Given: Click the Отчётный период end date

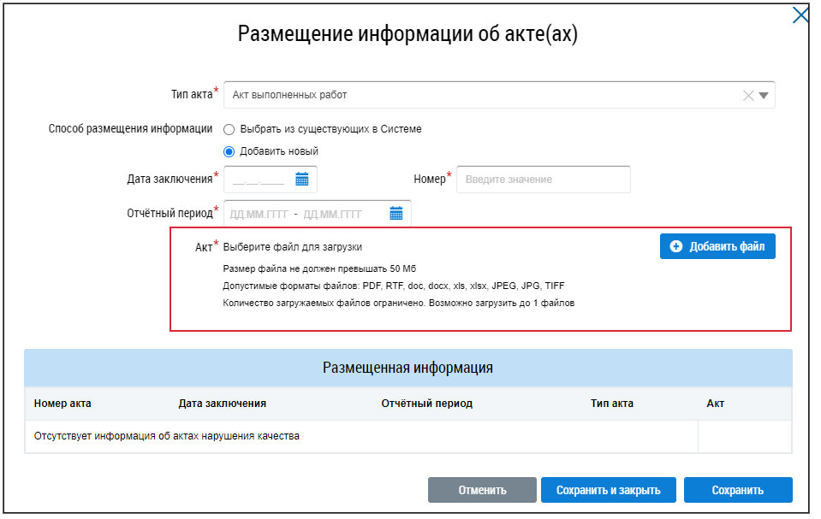Looking at the screenshot, I should pyautogui.click(x=332, y=214).
